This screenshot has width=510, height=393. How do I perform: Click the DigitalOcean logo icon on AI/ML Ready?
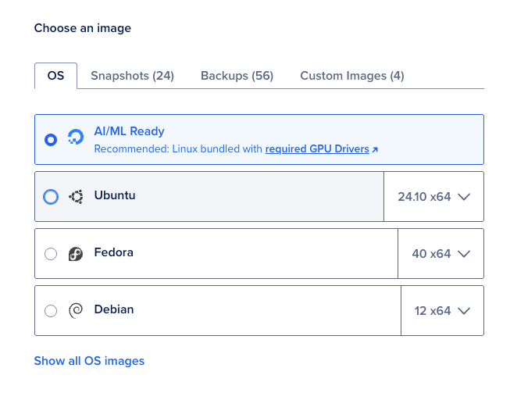coord(76,137)
